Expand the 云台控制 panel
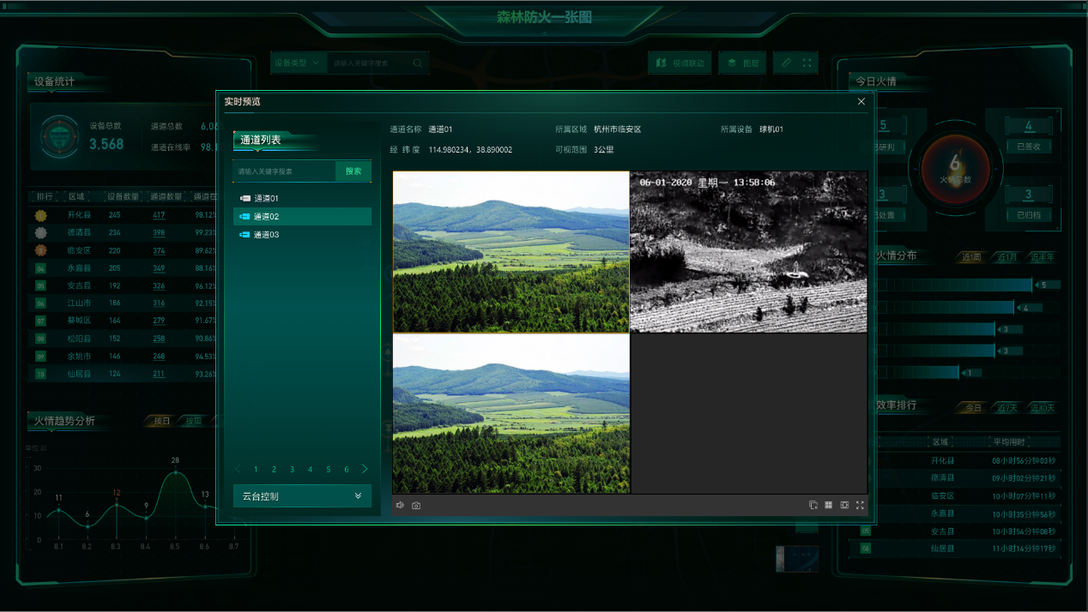 [x=302, y=496]
